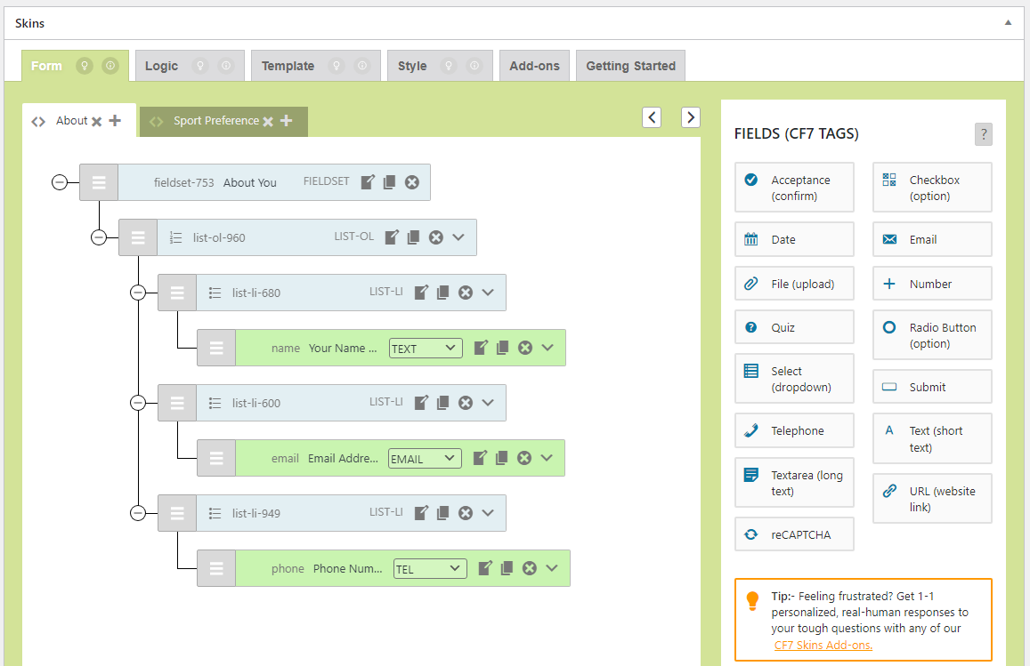Click edit icon on name field row
The image size is (1030, 666).
[481, 348]
